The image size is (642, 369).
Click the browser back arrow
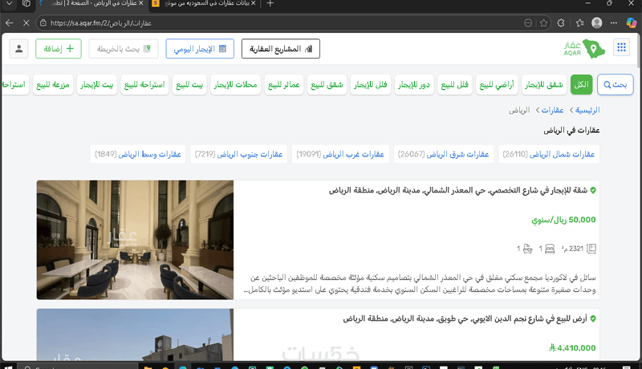[x=10, y=23]
